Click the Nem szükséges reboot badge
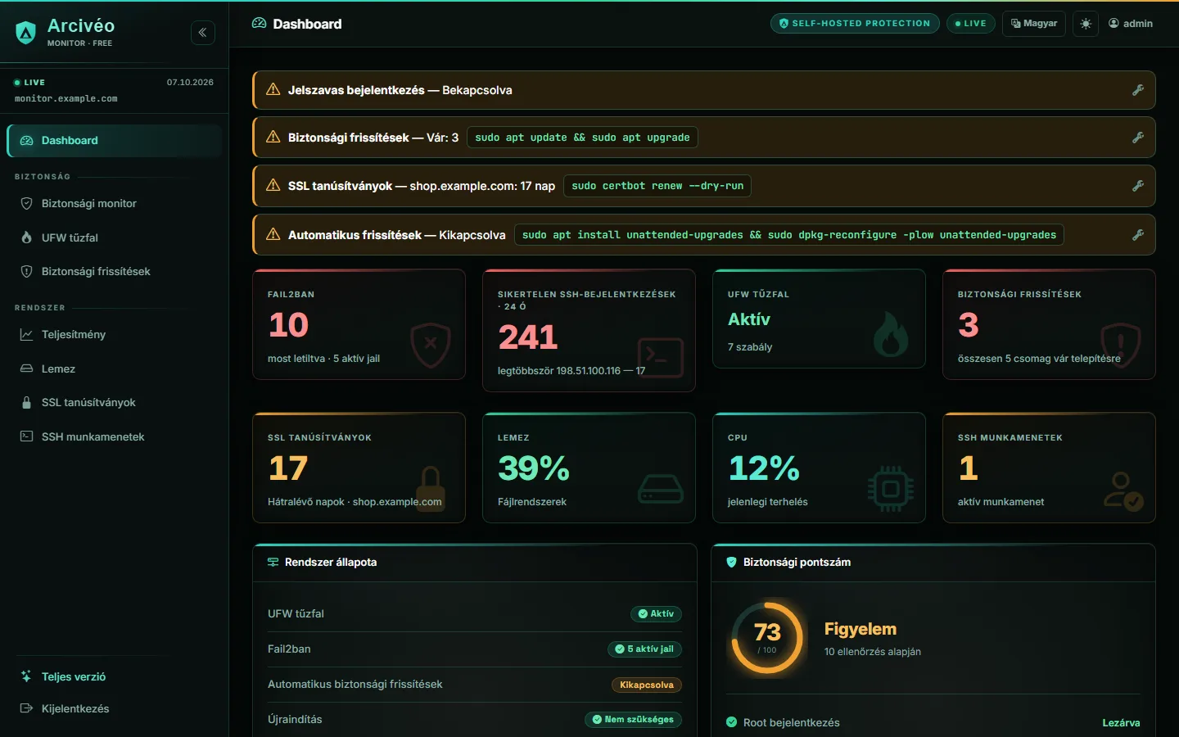This screenshot has height=737, width=1179. [x=633, y=720]
